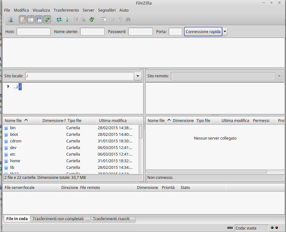Toggle the local directory tree view icon
The height and width of the screenshot is (232, 286).
click(x=31, y=19)
